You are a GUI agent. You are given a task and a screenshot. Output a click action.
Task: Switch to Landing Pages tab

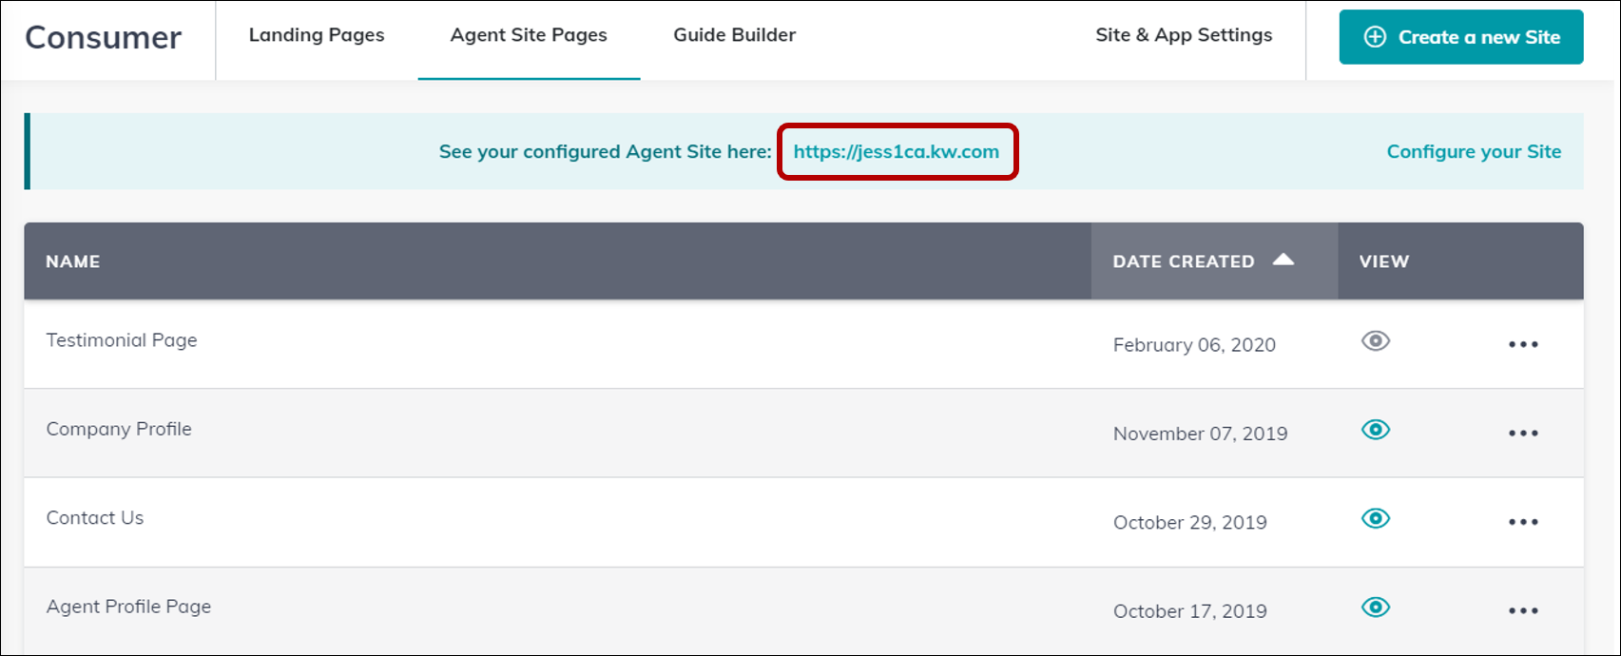click(317, 35)
